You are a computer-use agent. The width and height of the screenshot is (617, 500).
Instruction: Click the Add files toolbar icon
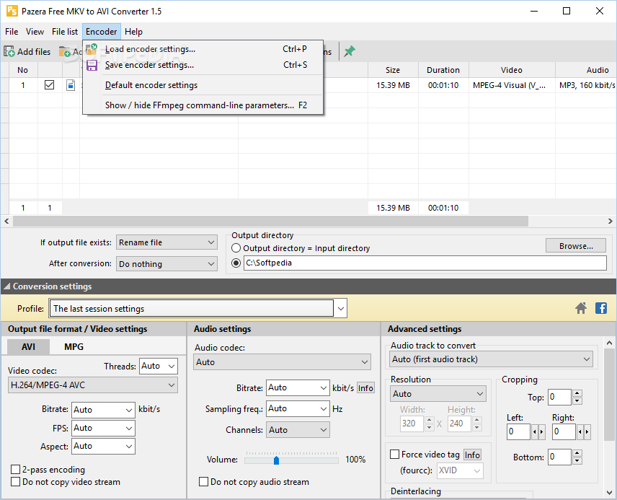pyautogui.click(x=9, y=52)
